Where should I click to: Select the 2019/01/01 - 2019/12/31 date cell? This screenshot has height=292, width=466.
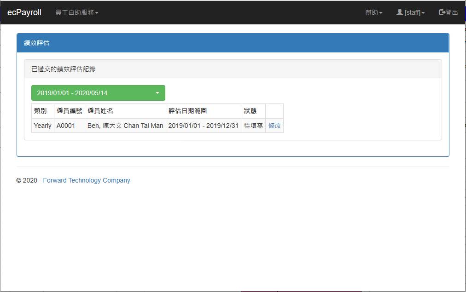[203, 126]
